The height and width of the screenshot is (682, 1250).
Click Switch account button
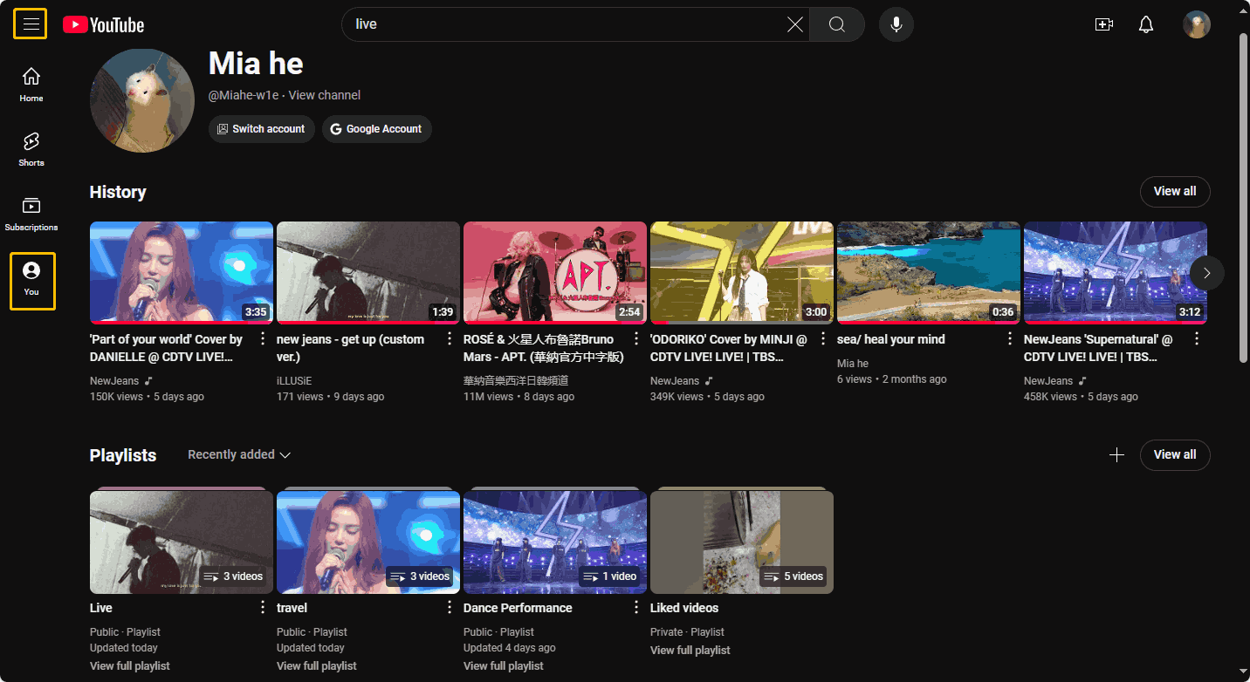261,129
